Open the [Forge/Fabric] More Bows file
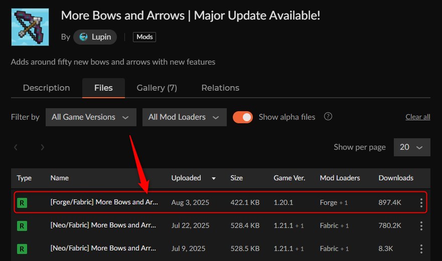 104,202
